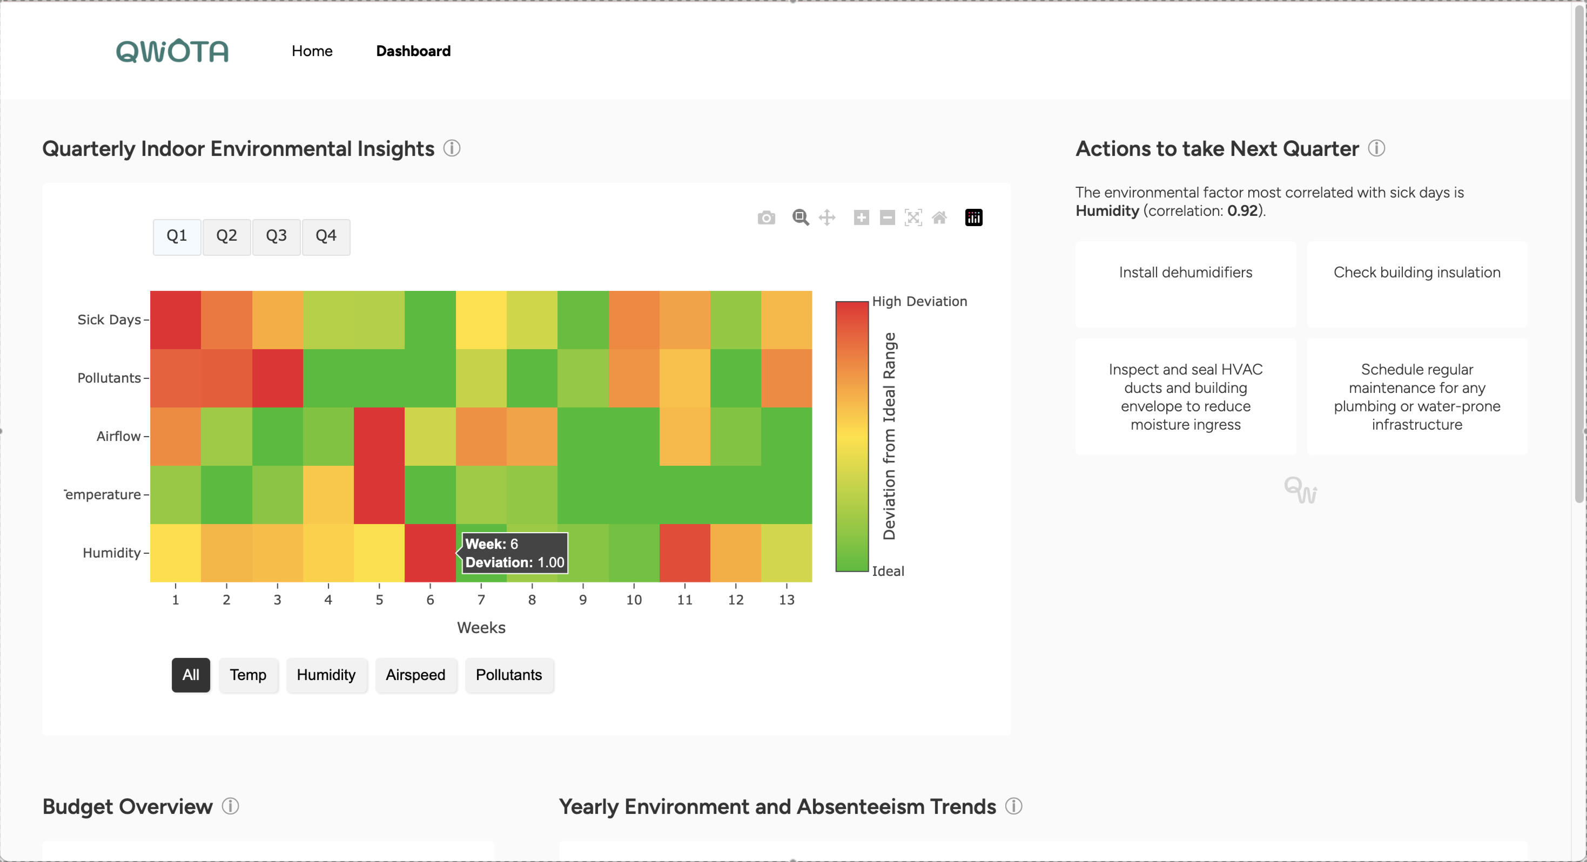Image resolution: width=1587 pixels, height=862 pixels.
Task: Toggle the All factors filter
Action: pyautogui.click(x=190, y=675)
